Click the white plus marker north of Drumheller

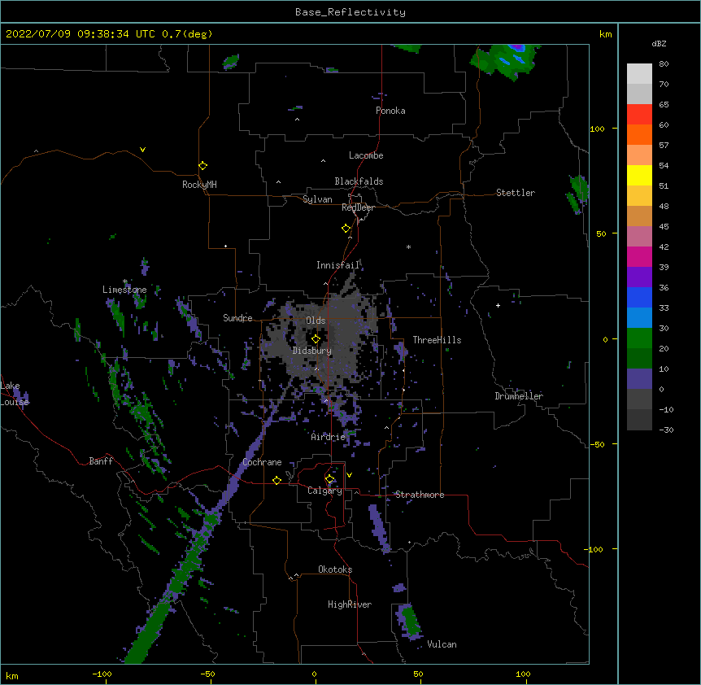click(x=498, y=305)
